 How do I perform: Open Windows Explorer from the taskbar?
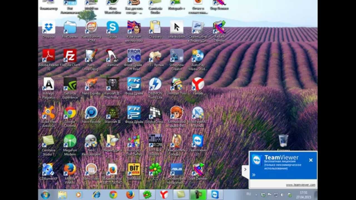coord(62,195)
